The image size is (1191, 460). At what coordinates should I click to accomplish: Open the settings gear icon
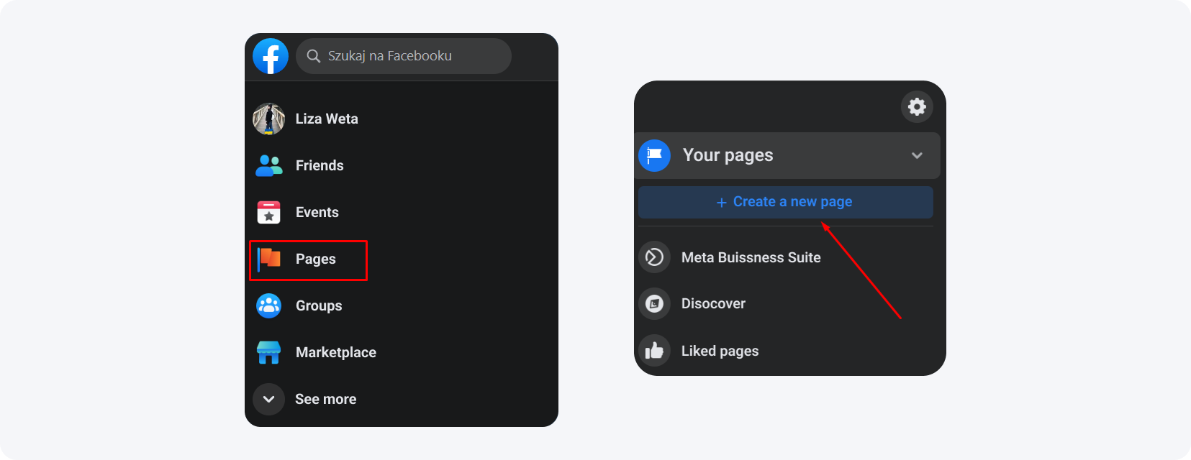(x=917, y=107)
